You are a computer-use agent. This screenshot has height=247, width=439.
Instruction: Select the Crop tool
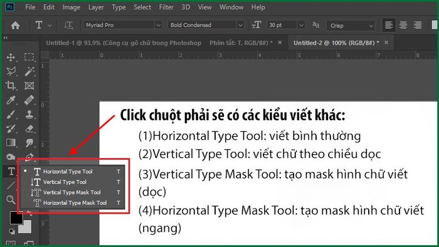(x=11, y=86)
